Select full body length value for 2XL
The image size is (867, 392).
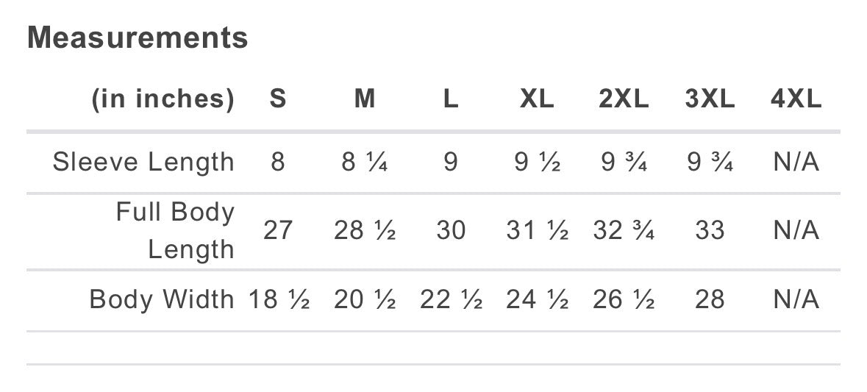click(x=624, y=231)
